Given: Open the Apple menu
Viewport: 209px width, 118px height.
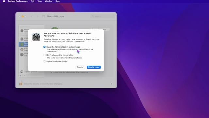Looking at the screenshot, I should tap(4, 1).
